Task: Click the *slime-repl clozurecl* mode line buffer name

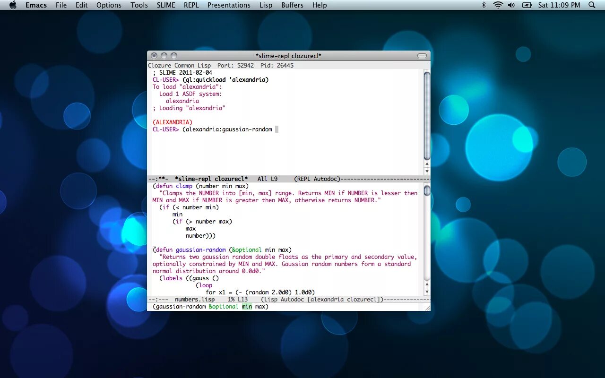Action: click(211, 179)
